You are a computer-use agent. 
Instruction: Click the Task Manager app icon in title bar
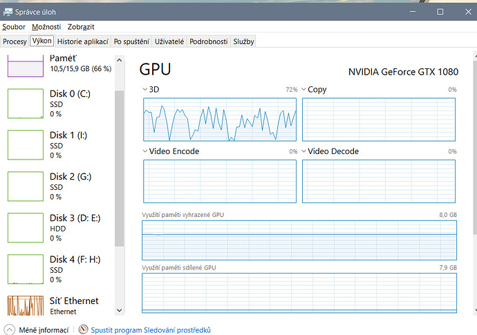coord(8,12)
